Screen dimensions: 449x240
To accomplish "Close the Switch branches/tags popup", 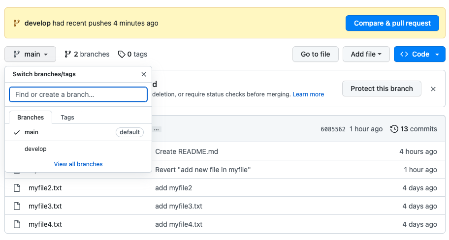I will (144, 74).
